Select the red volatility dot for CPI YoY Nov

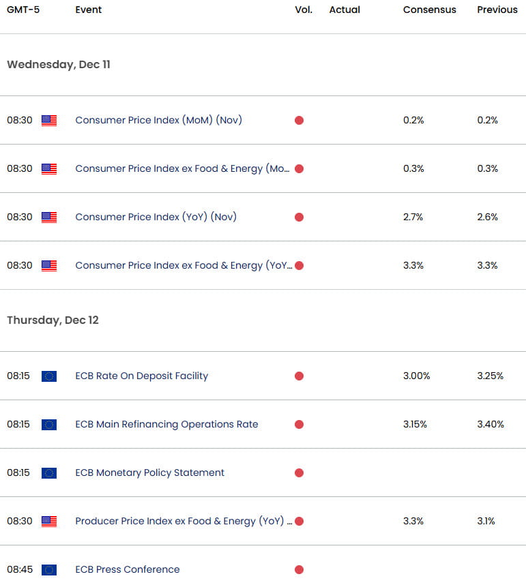pos(299,217)
